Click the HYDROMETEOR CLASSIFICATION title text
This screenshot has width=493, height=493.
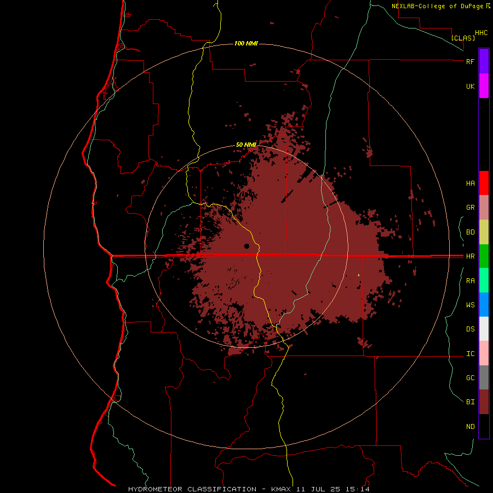[x=192, y=489]
